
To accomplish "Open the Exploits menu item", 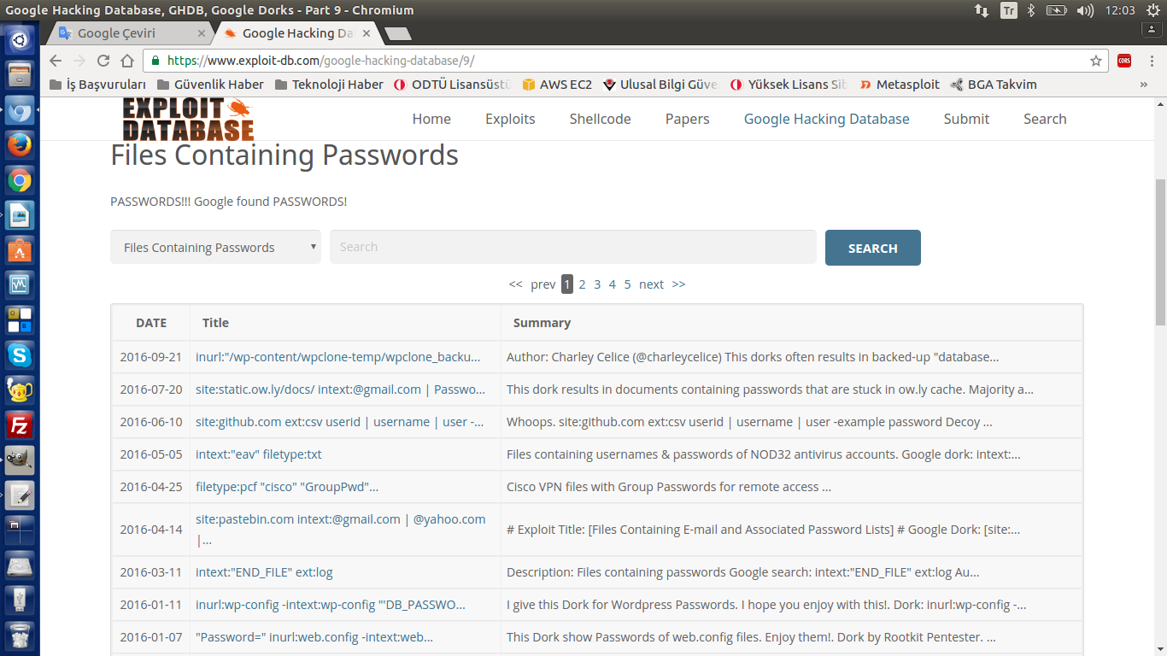I will [510, 119].
